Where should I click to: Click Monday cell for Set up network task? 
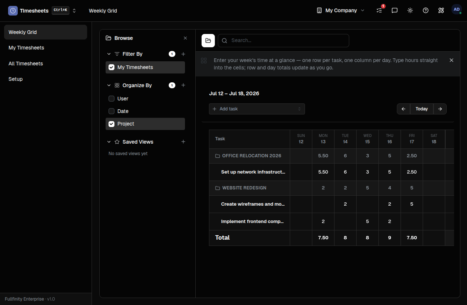click(323, 172)
